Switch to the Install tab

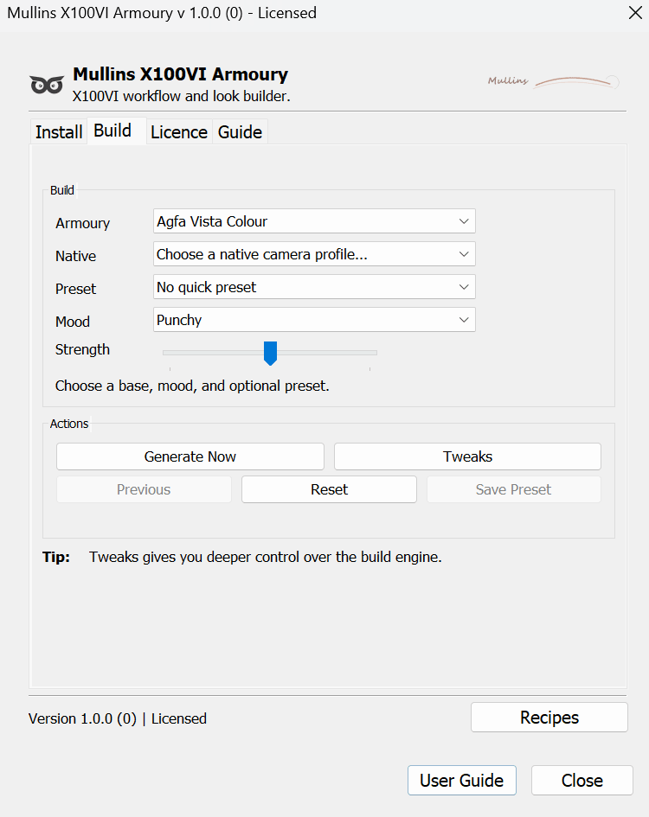pos(59,131)
